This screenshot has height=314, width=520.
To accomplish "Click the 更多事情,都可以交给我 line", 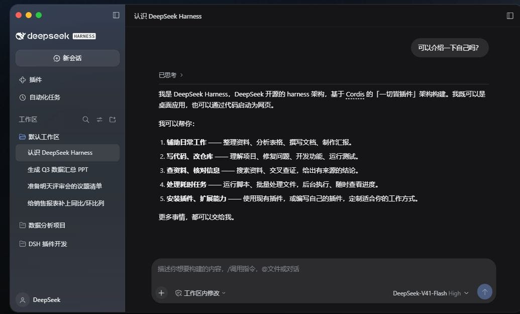I will click(197, 217).
